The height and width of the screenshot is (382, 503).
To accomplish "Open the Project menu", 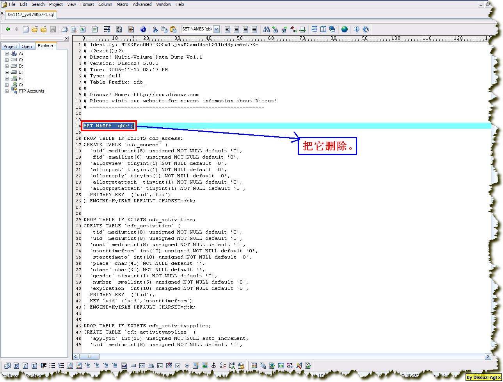I will 56,4.
